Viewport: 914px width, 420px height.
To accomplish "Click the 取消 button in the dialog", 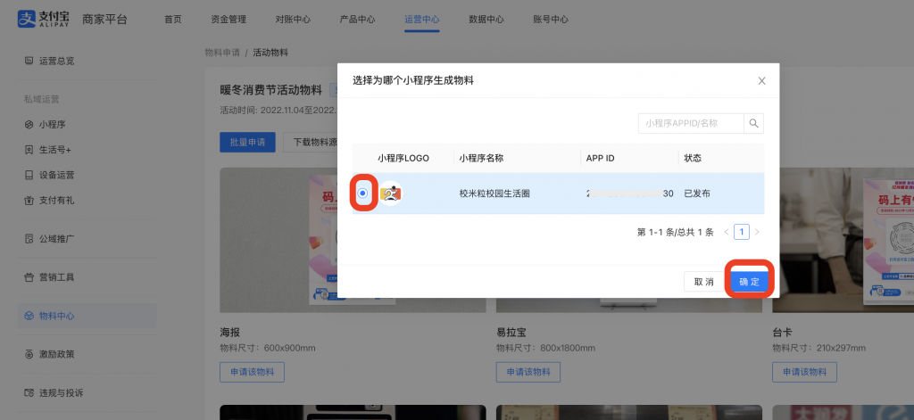I will pos(703,282).
